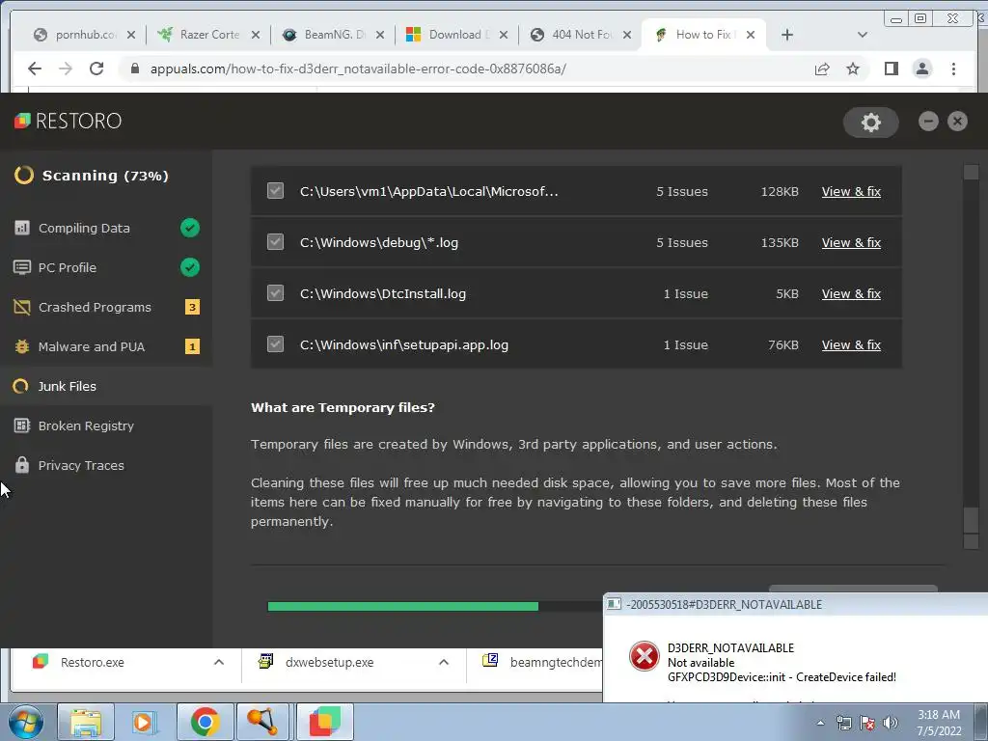Click the Scanning spinner icon
This screenshot has height=741, width=988.
click(x=24, y=176)
